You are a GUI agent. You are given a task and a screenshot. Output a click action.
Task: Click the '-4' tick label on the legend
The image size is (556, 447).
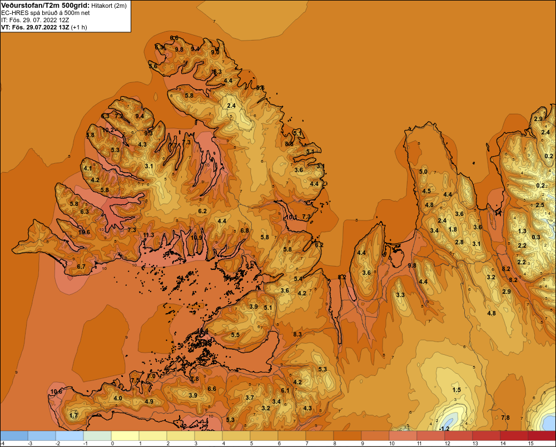point(2,444)
